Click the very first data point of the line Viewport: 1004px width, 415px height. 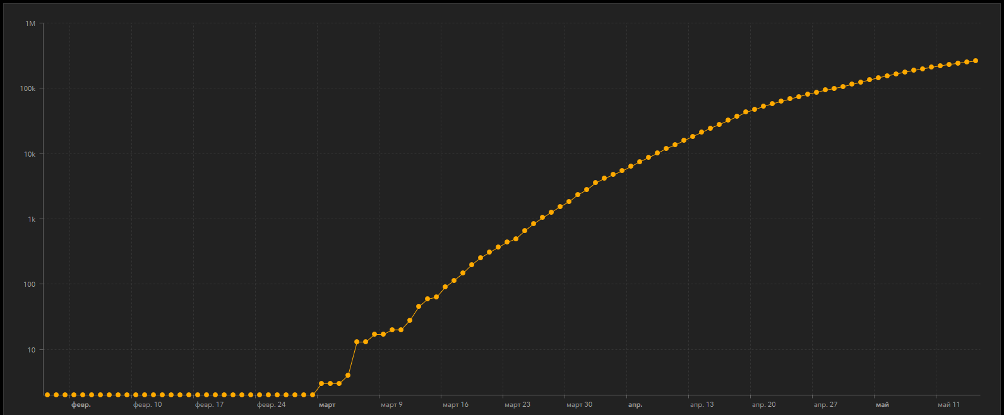click(47, 395)
